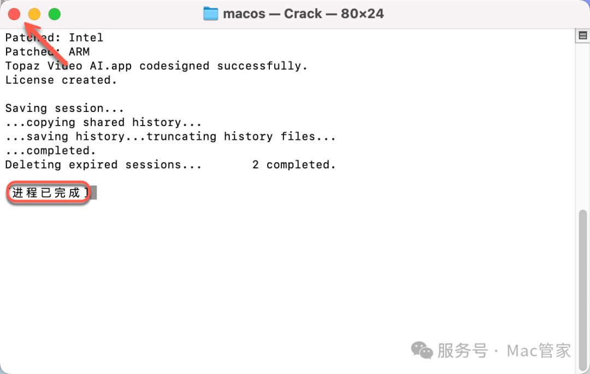This screenshot has width=590, height=374.
Task: Click the window title "macos — Crack — 80×24"
Action: pos(303,14)
